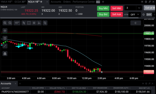Open the Performance Center tab
Image resolution: width=156 pixels, height=94 pixels.
pyautogui.click(x=84, y=2)
